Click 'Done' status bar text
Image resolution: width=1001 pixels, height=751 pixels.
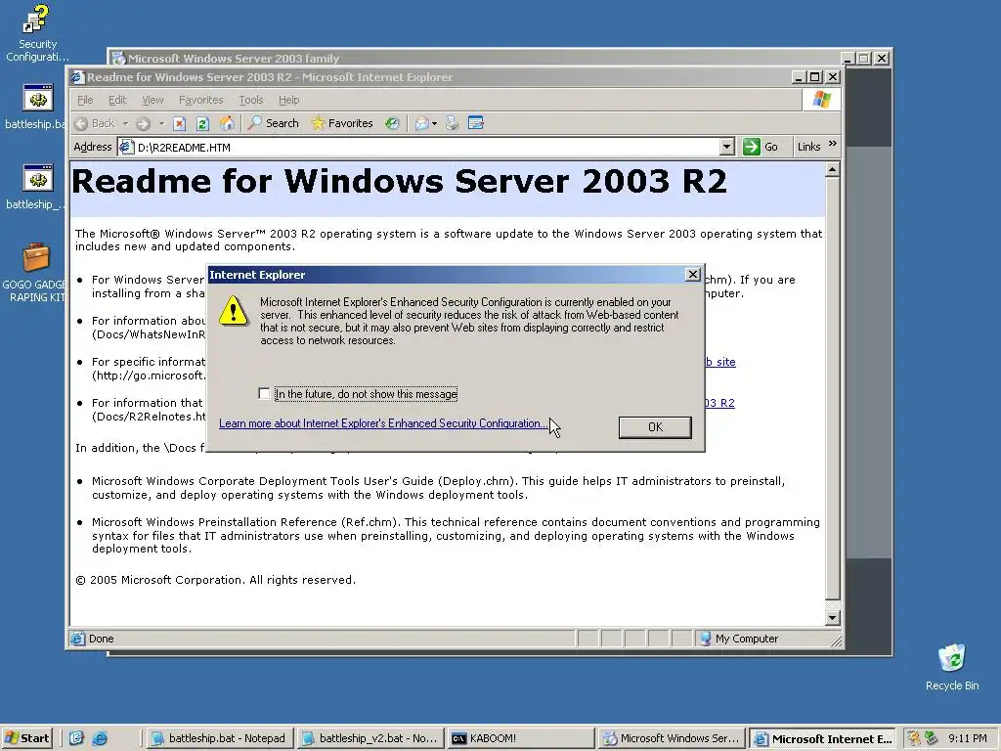click(101, 639)
